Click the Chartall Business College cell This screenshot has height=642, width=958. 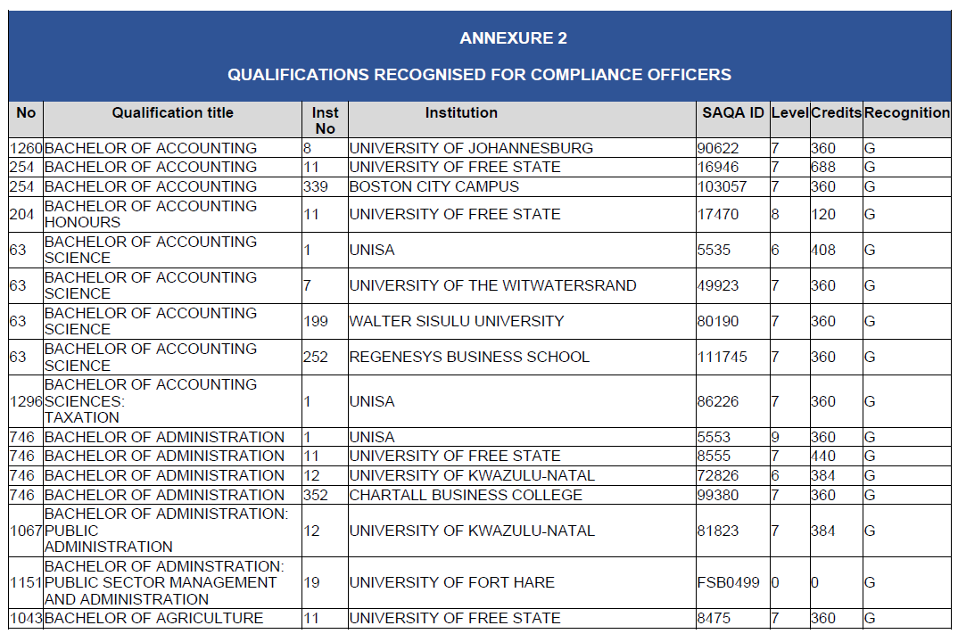point(466,495)
